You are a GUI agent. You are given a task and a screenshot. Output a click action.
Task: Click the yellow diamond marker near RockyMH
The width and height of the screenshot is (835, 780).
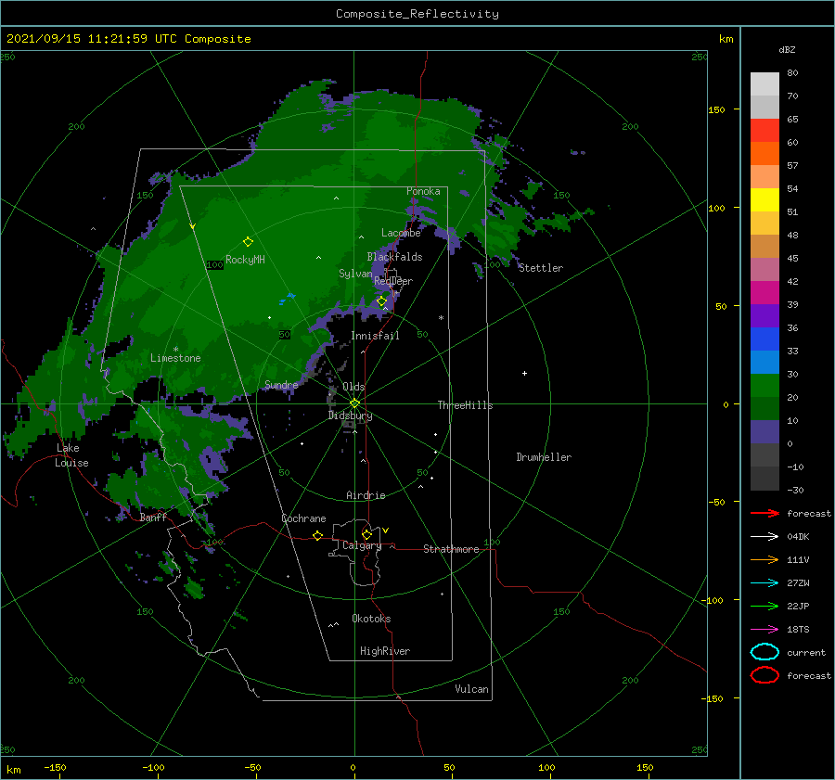click(x=248, y=242)
